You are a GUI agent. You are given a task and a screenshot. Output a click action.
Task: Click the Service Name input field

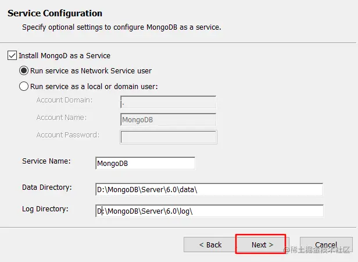click(145, 164)
